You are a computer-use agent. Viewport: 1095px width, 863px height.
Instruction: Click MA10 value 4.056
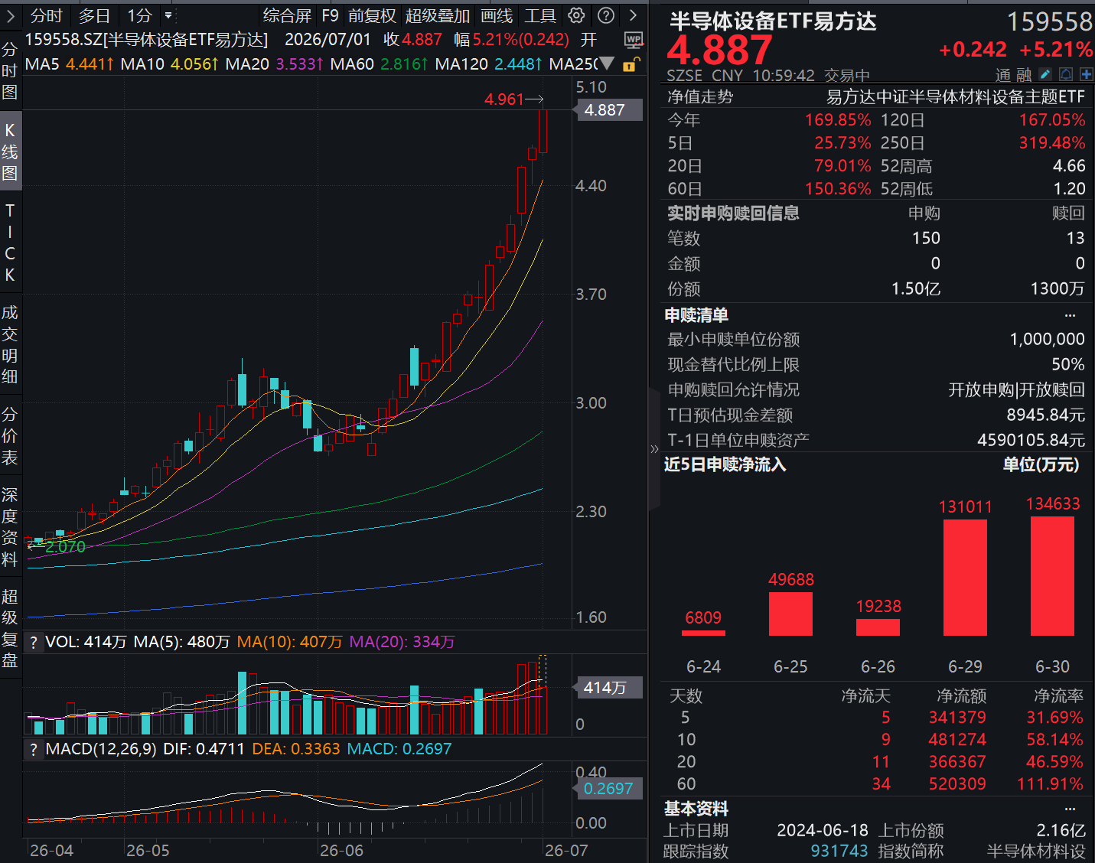[x=194, y=64]
